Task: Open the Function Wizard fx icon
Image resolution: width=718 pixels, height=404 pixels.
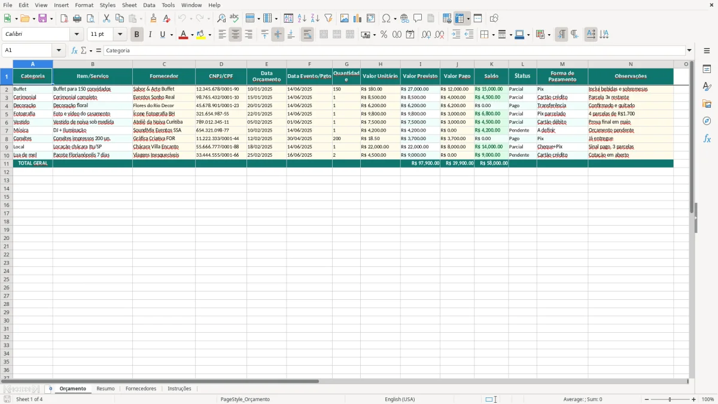Action: [x=75, y=51]
